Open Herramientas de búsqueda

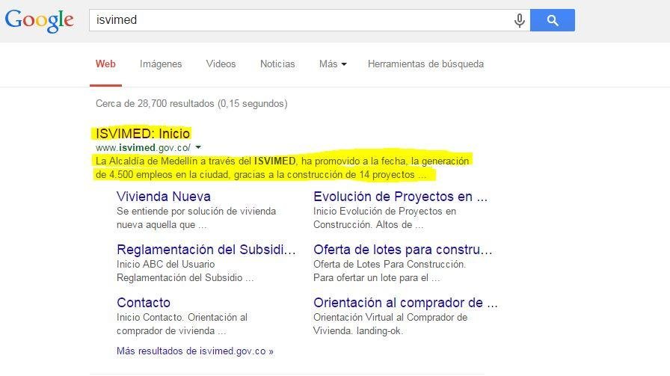(425, 64)
